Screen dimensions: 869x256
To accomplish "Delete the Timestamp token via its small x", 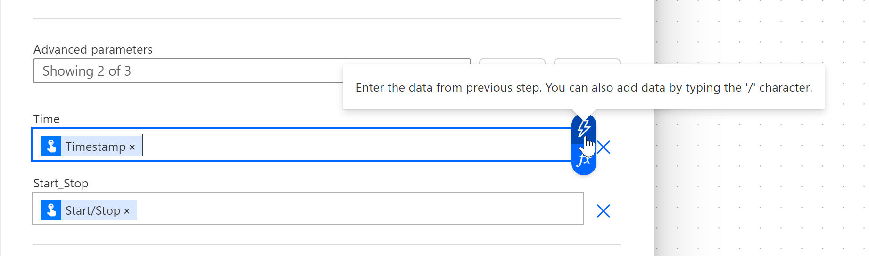I will click(132, 147).
